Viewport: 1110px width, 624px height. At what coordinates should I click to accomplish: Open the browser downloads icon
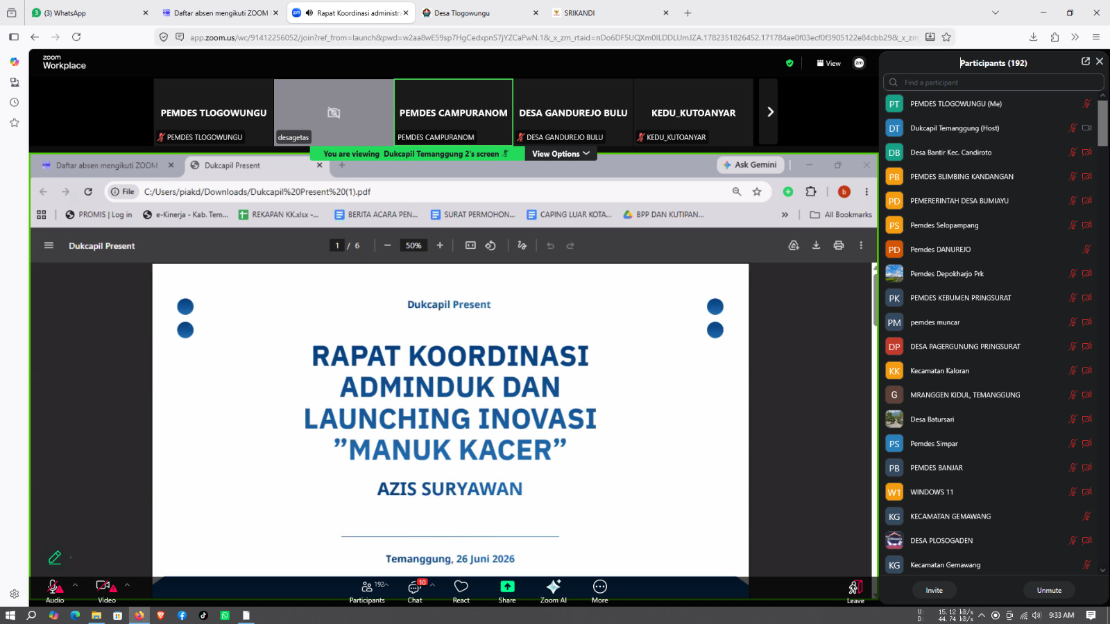(x=1033, y=37)
